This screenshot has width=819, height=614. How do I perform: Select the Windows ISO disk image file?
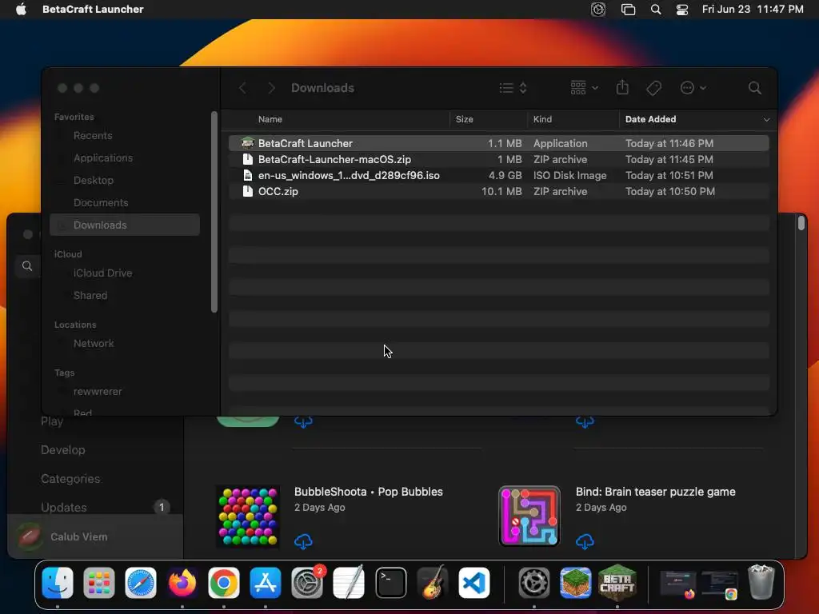pos(499,175)
